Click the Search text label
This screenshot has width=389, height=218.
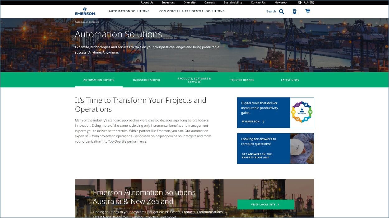[x=271, y=12]
